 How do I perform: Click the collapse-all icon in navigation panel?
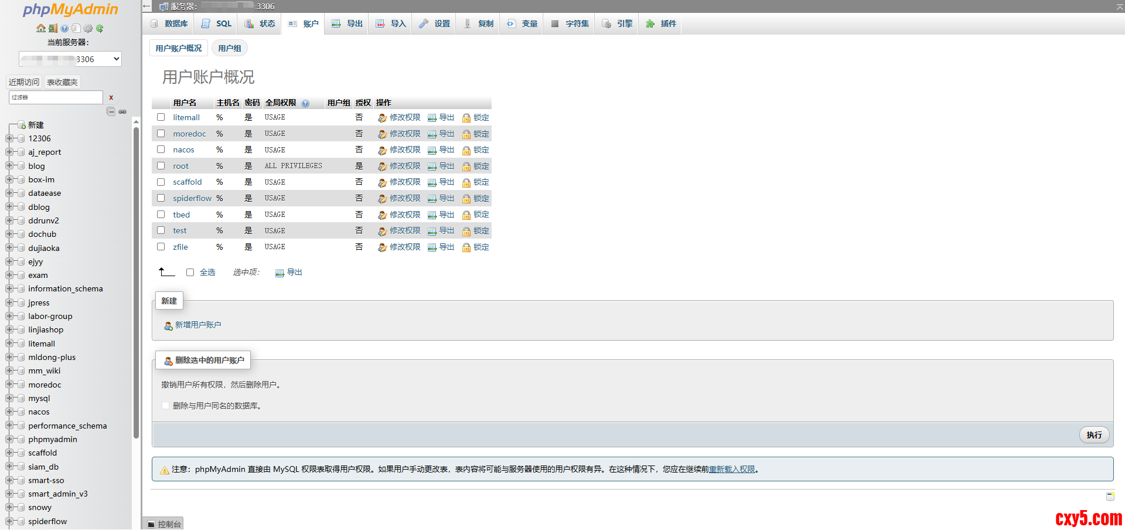(111, 111)
